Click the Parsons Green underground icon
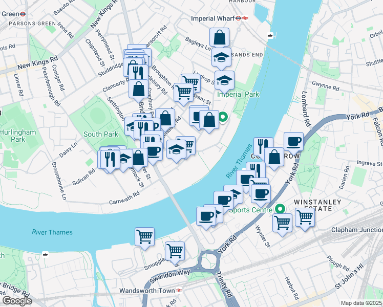383x307 pixels. tap(23, 14)
